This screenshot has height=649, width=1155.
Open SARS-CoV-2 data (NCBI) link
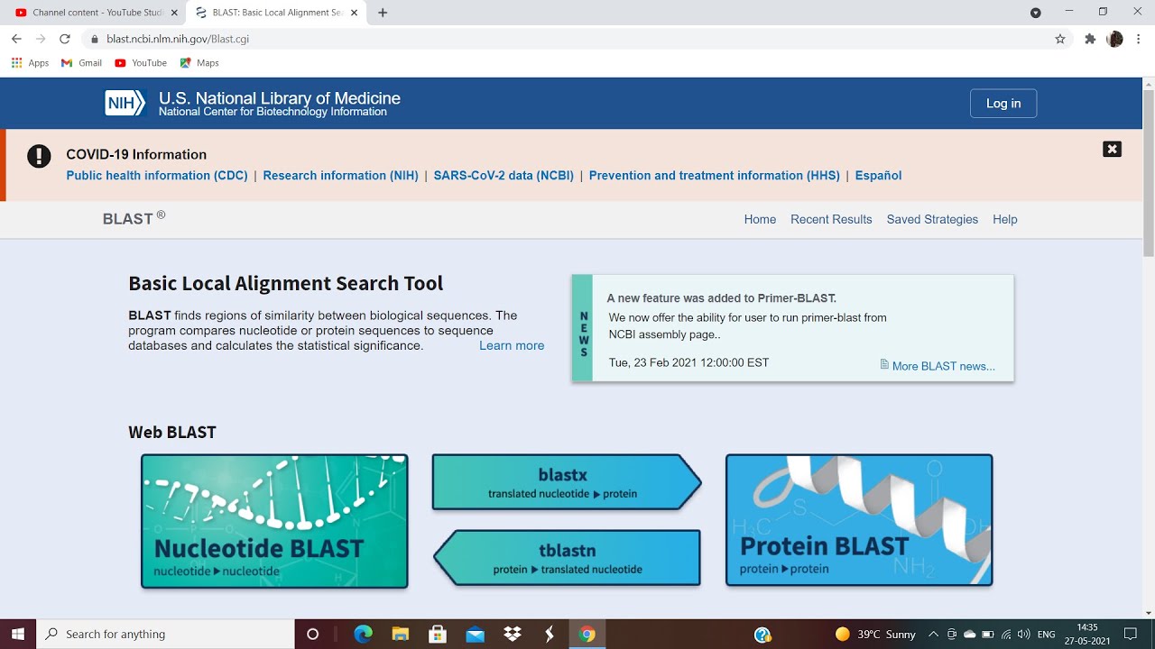504,176
